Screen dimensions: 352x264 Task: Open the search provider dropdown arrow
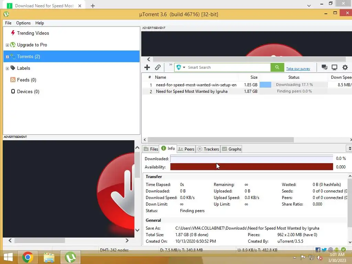tap(184, 67)
